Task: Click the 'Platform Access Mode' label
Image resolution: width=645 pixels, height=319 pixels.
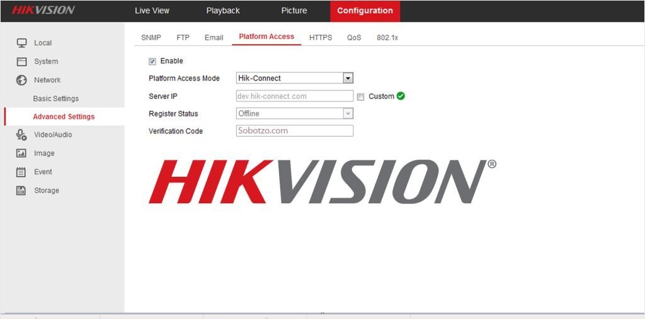Action: coord(185,79)
